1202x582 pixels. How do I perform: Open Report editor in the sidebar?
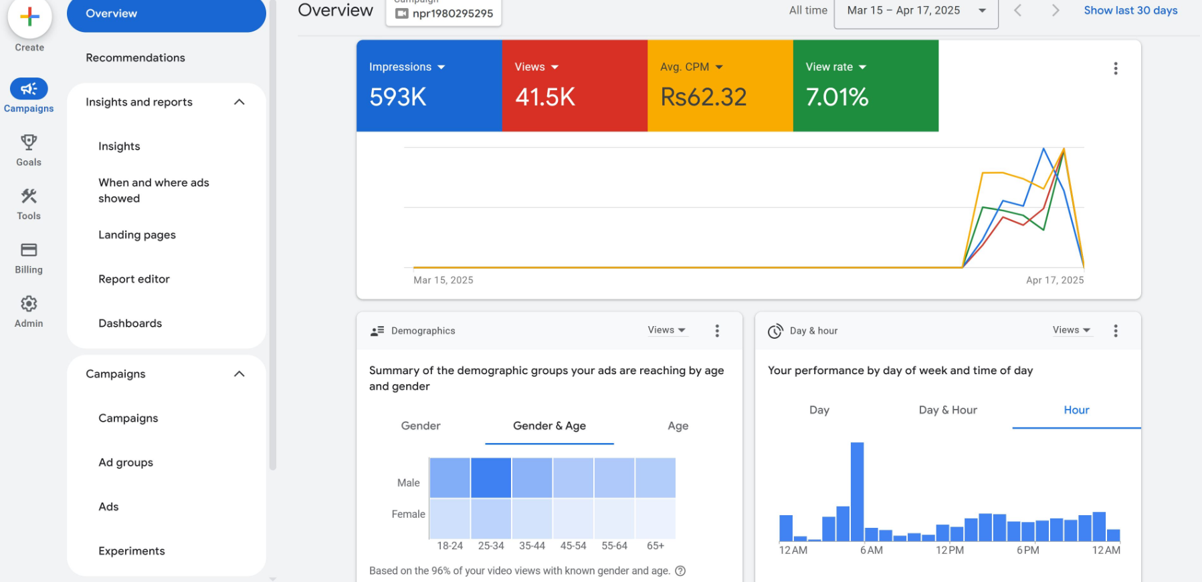pos(134,279)
